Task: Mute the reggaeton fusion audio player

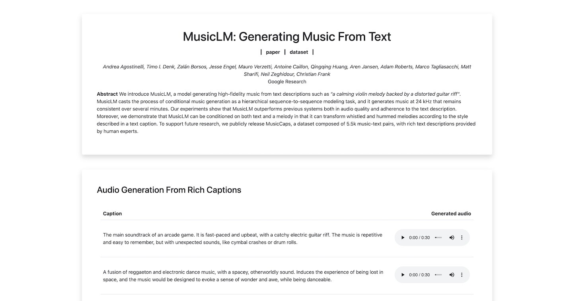Action: coord(452,275)
